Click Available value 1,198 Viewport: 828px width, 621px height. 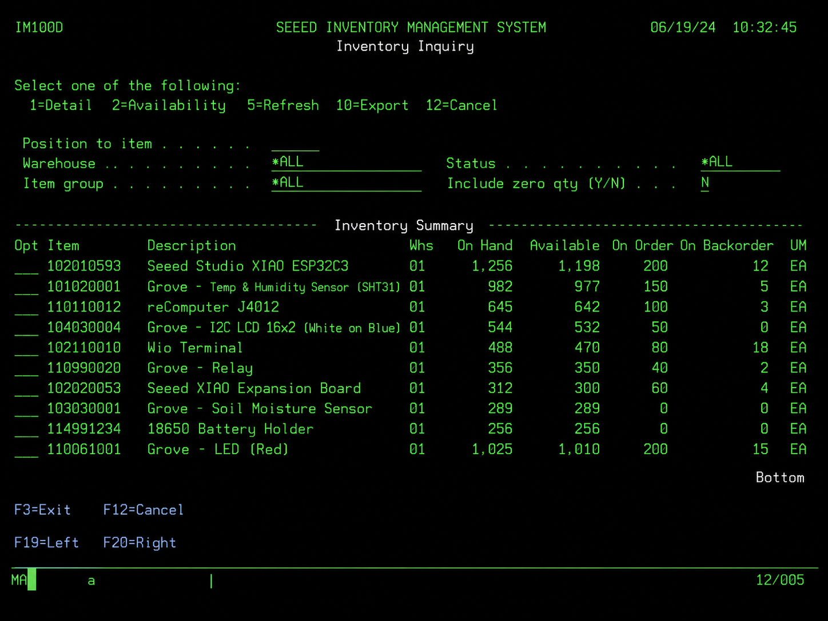click(x=579, y=266)
